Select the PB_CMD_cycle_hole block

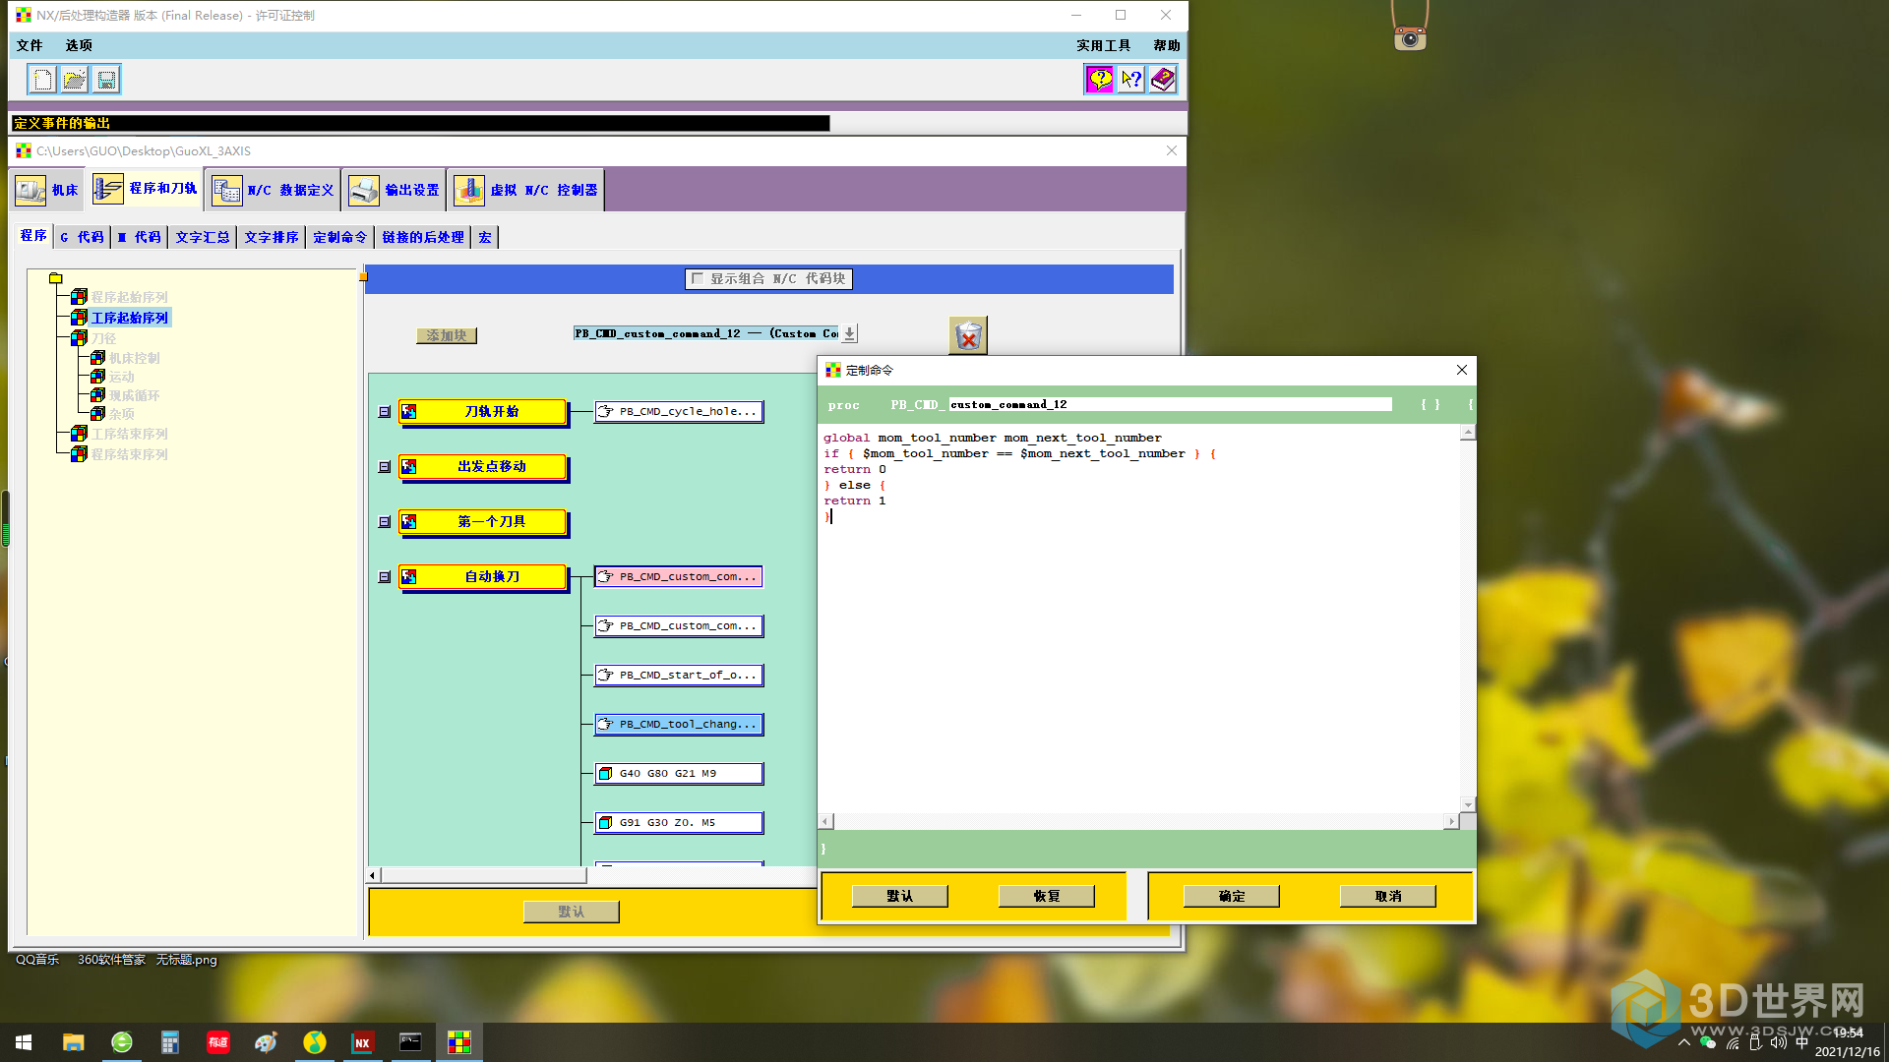click(x=679, y=412)
